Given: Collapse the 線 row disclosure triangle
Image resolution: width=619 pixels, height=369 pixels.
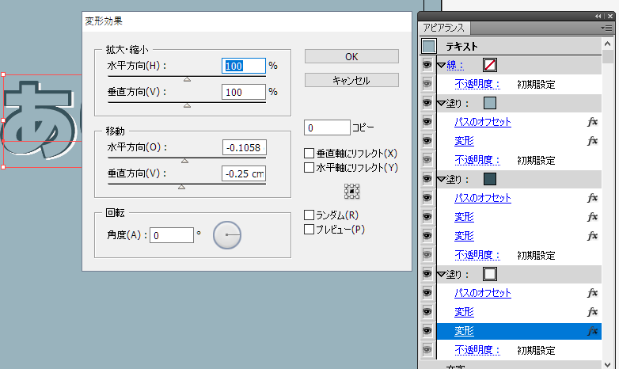Looking at the screenshot, I should tap(442, 65).
